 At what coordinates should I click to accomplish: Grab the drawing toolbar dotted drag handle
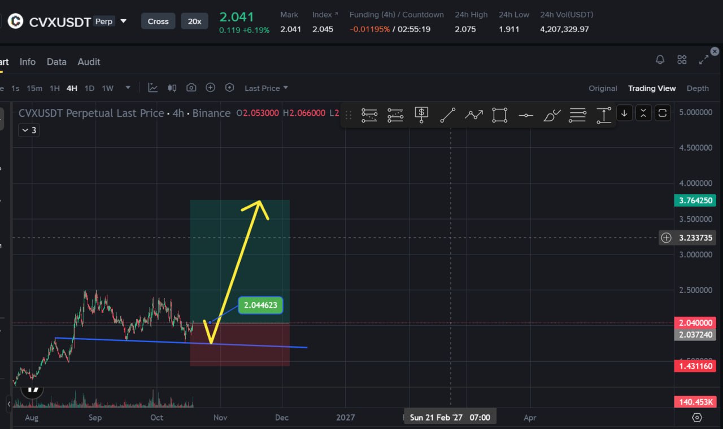click(x=349, y=115)
